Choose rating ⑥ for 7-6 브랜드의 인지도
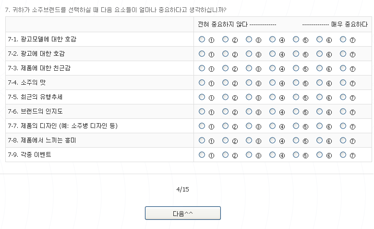The height and width of the screenshot is (229, 374). 319,112
